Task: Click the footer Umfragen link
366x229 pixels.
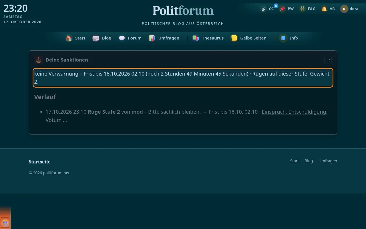Action: 328,161
